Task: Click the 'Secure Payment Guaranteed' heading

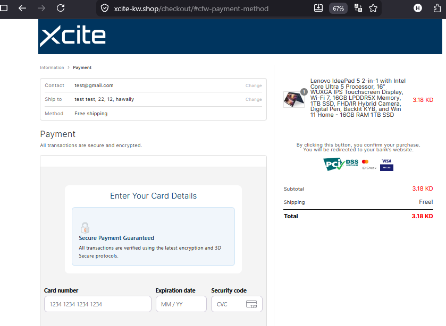Action: pos(116,238)
